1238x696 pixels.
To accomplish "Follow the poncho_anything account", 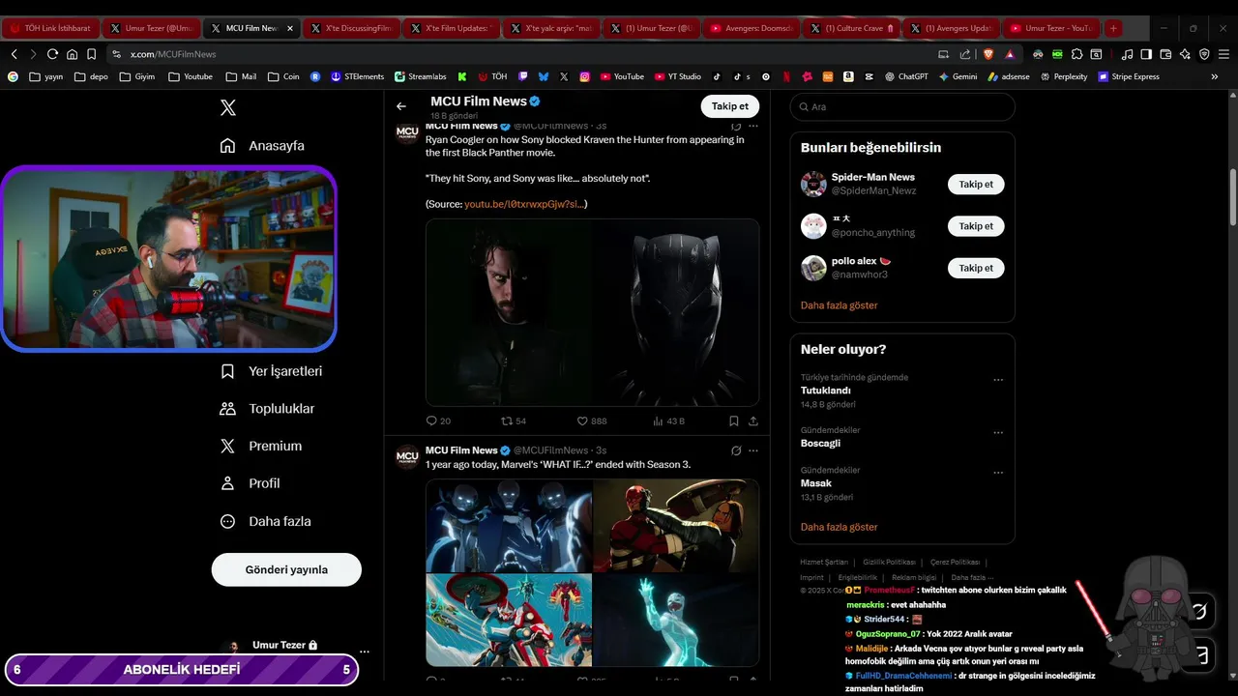I will pyautogui.click(x=976, y=226).
